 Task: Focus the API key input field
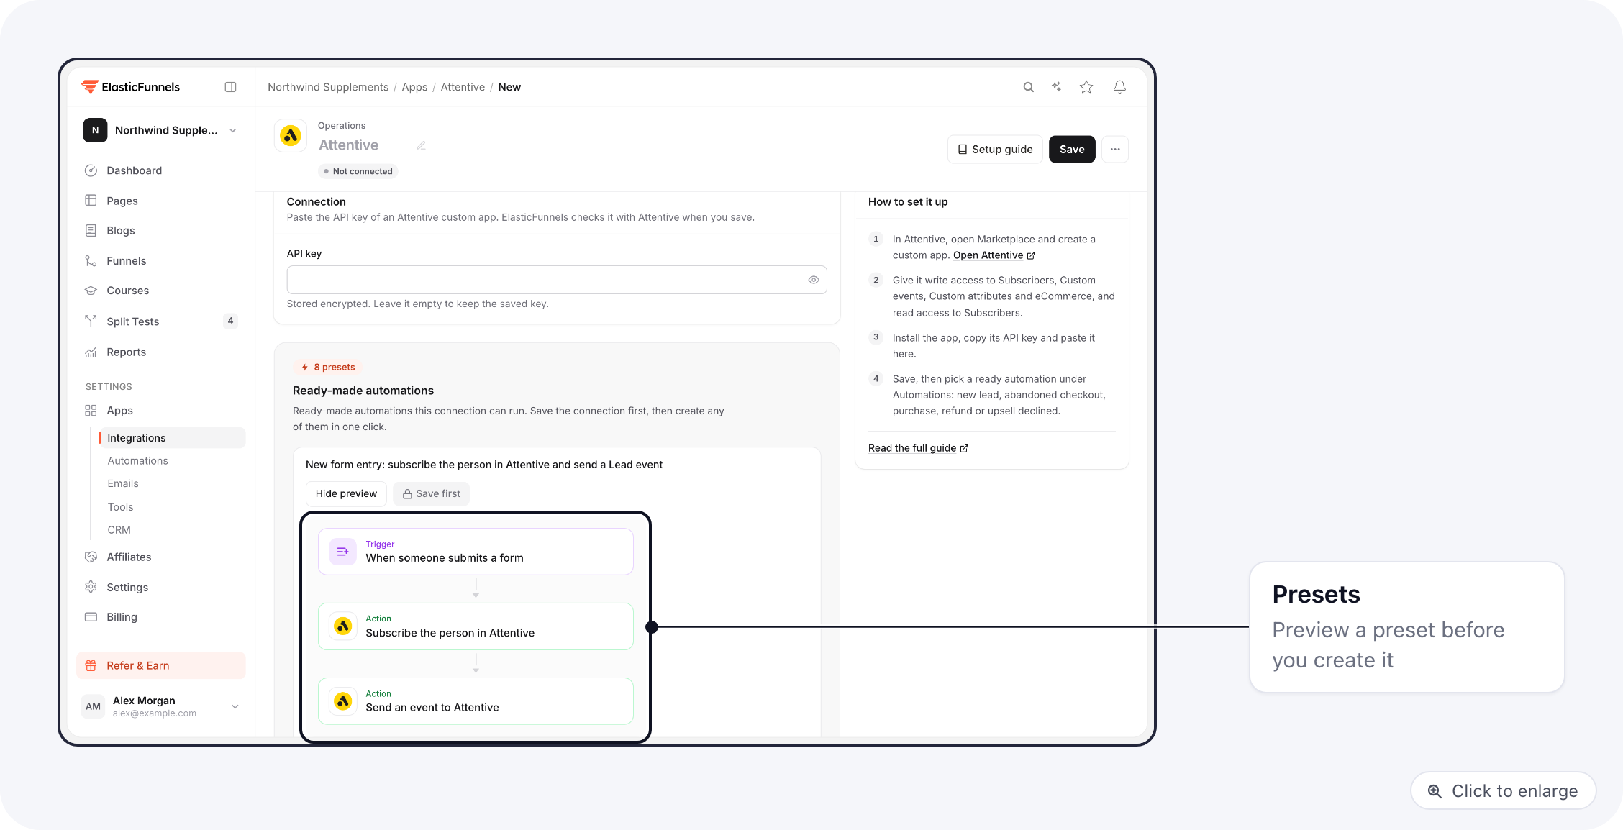557,280
